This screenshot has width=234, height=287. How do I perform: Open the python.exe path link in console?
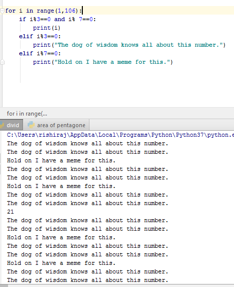point(121,135)
